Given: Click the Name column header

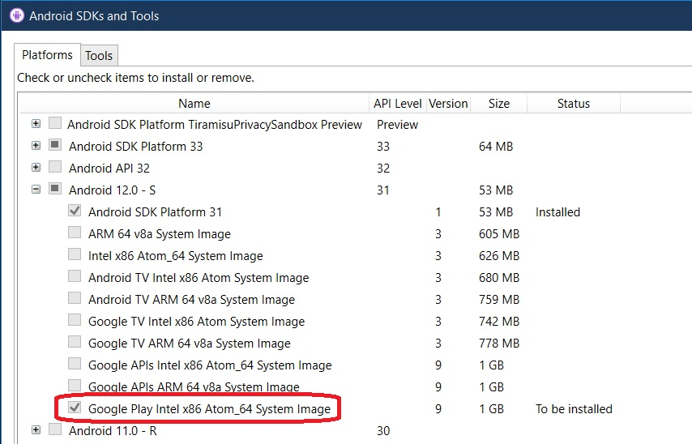Looking at the screenshot, I should click(x=194, y=103).
